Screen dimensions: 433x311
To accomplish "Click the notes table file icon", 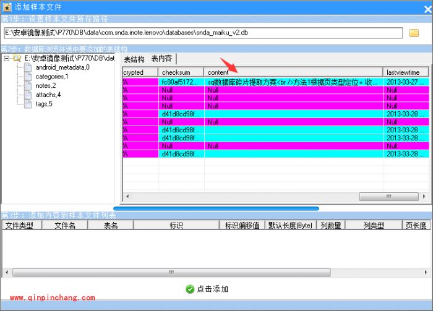I will (x=28, y=85).
